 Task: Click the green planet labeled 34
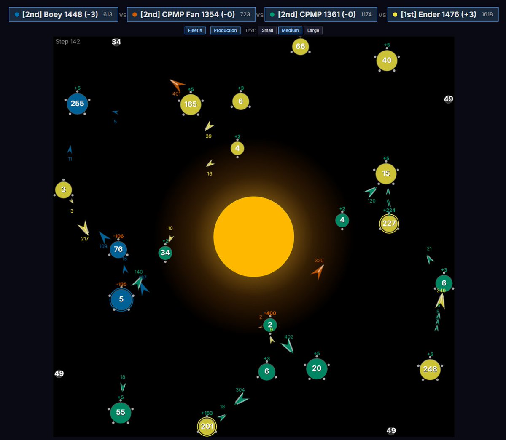(165, 253)
